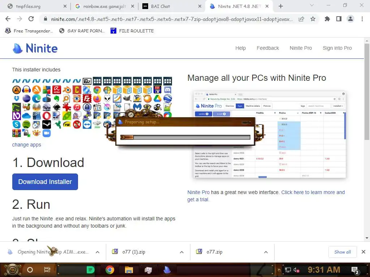Click the Opera red O icon
Screen dimensions: 370x277
coord(47,116)
